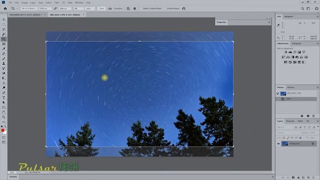Add a Levels adjustment
320x180 pixels.
click(x=290, y=52)
